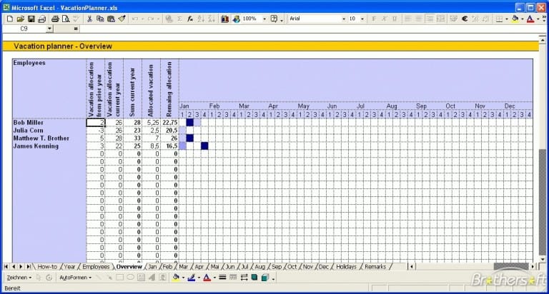Toggle center alignment
Screen dimensions: 549x294
click(419, 19)
